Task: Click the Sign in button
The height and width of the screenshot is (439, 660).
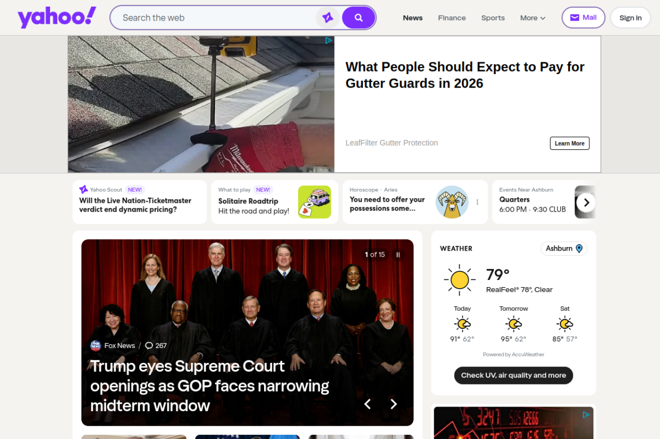Action: (x=630, y=17)
